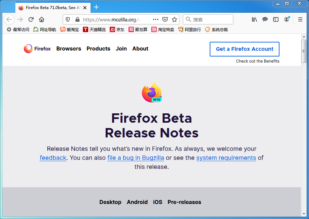Viewport: 309px width, 219px height.
Task: Follow the file a bug in Bugzilla link
Action: click(x=136, y=158)
